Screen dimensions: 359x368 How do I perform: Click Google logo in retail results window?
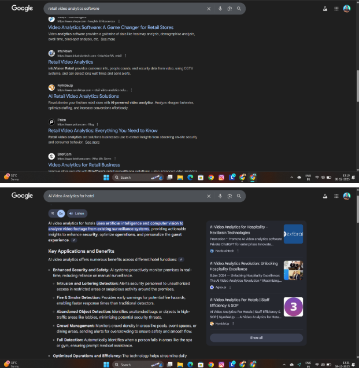(x=22, y=8)
